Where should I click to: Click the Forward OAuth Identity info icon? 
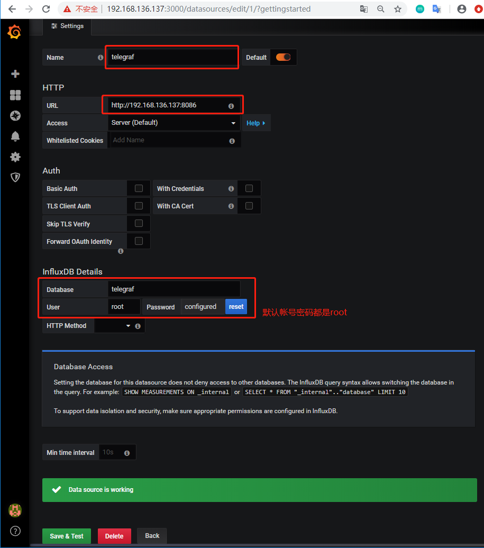(x=121, y=251)
